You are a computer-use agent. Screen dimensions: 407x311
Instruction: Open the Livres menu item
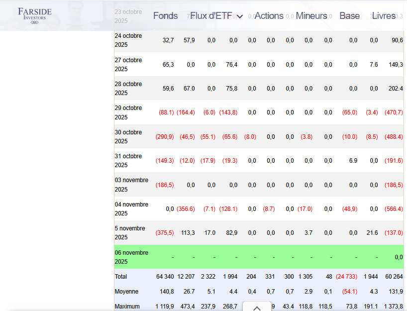(384, 16)
